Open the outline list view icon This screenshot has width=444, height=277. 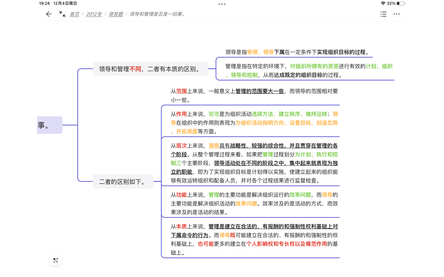click(383, 14)
